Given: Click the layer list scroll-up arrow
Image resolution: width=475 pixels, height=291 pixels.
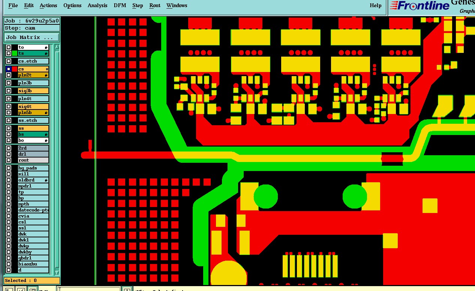Looking at the screenshot, I should pyautogui.click(x=57, y=47).
